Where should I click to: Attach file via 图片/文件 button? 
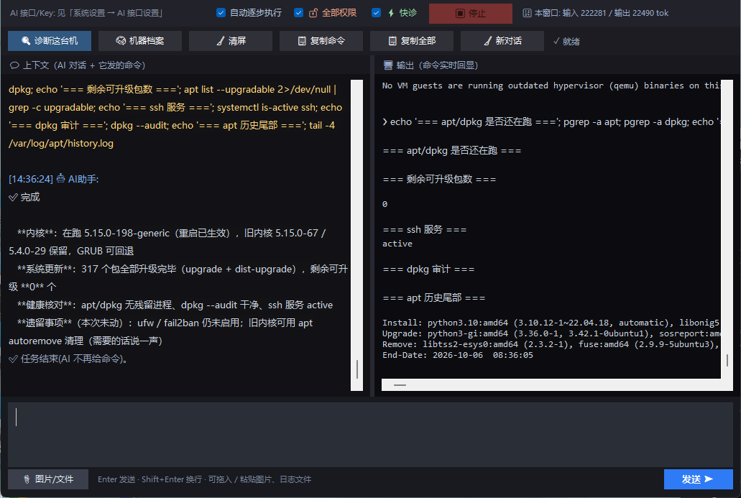pos(48,479)
